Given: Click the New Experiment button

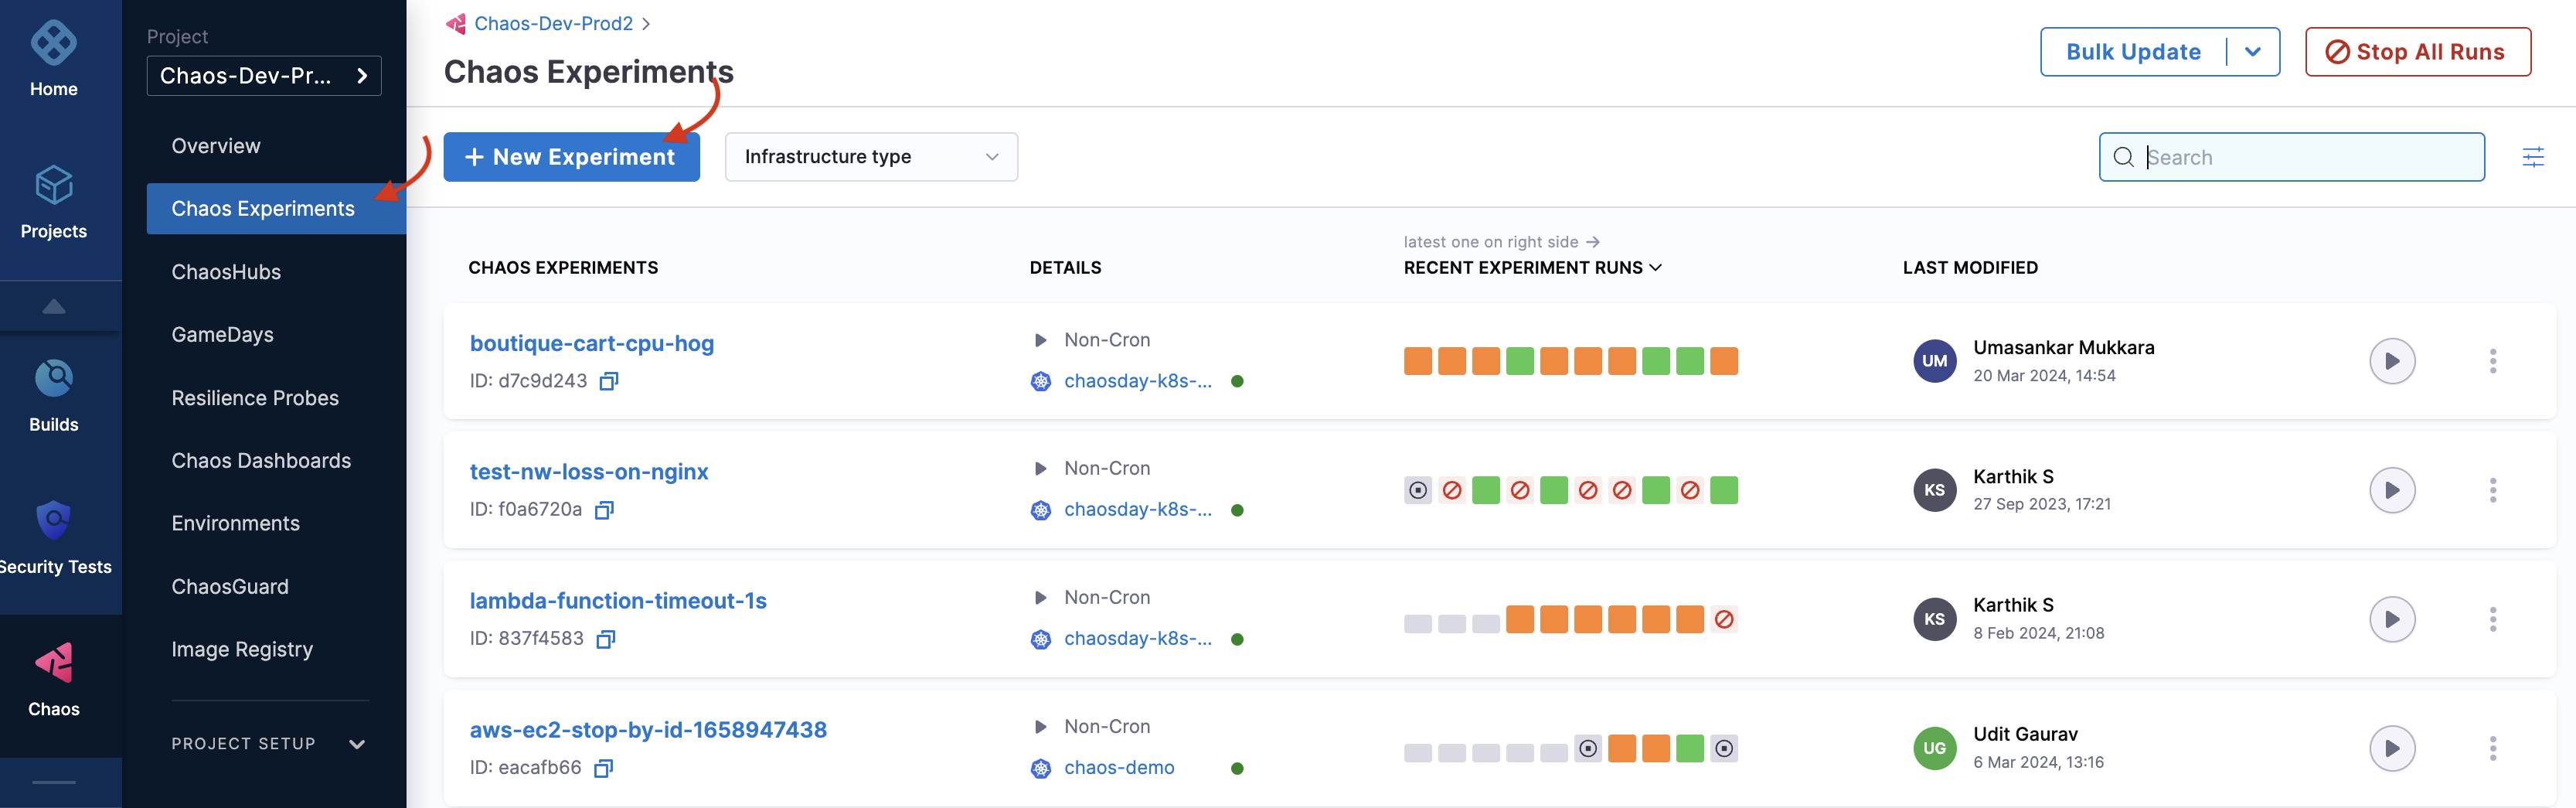Looking at the screenshot, I should pyautogui.click(x=571, y=157).
